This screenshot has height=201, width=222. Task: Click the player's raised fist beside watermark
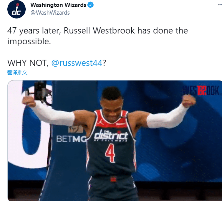(x=189, y=101)
